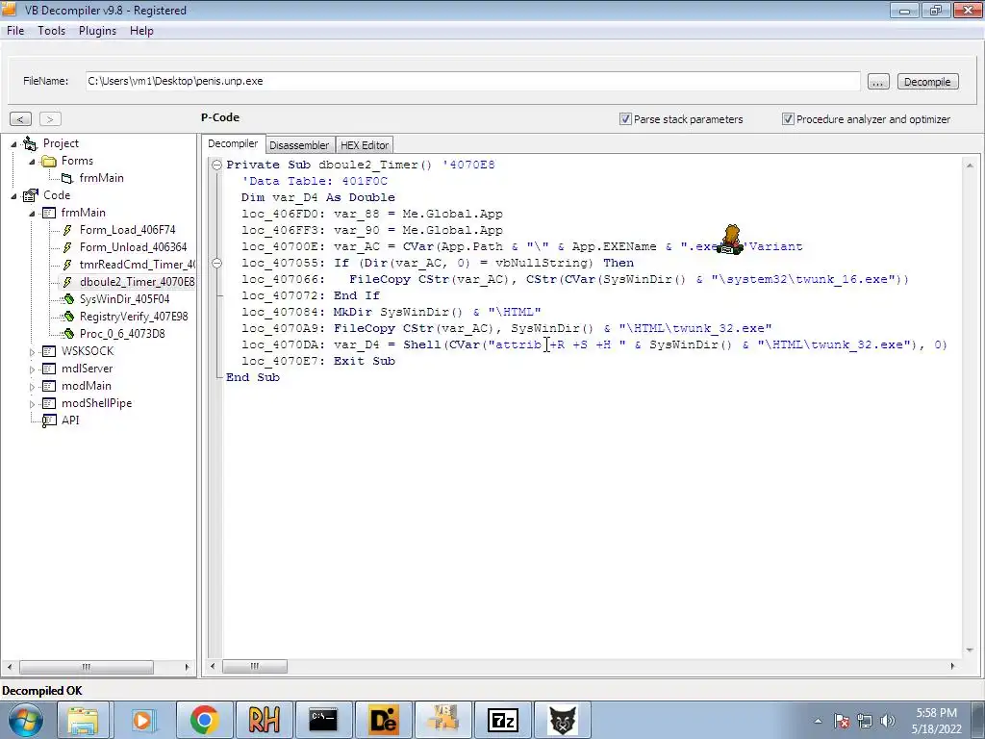This screenshot has height=739, width=985.
Task: Click the API node icon
Action: (49, 421)
